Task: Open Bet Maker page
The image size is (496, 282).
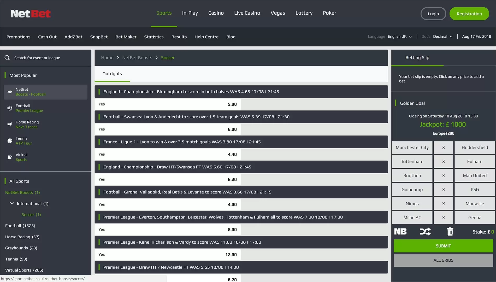Action: (126, 37)
